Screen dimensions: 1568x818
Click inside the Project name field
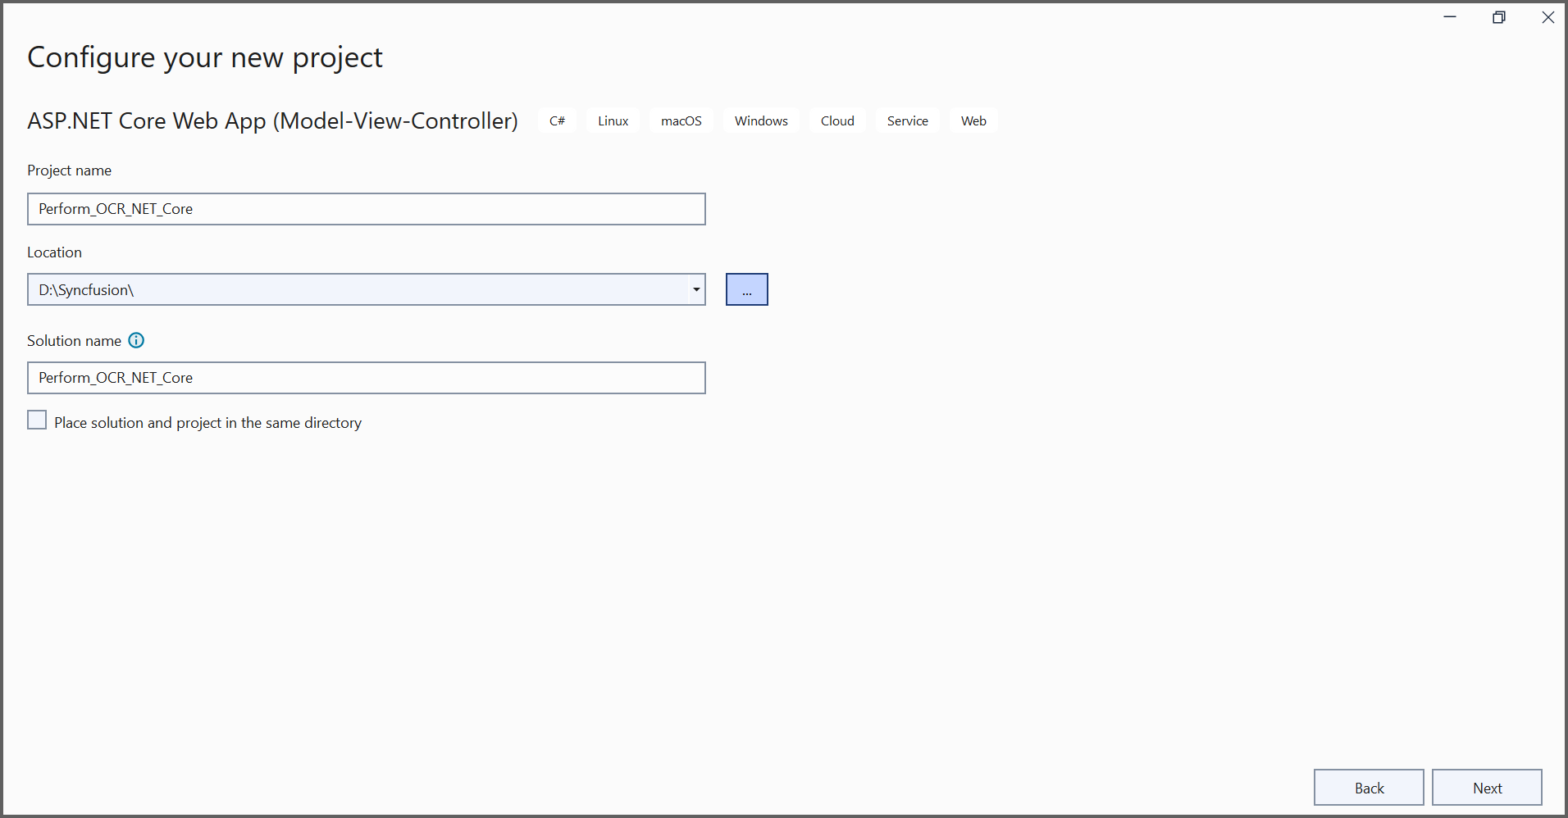pyautogui.click(x=366, y=209)
